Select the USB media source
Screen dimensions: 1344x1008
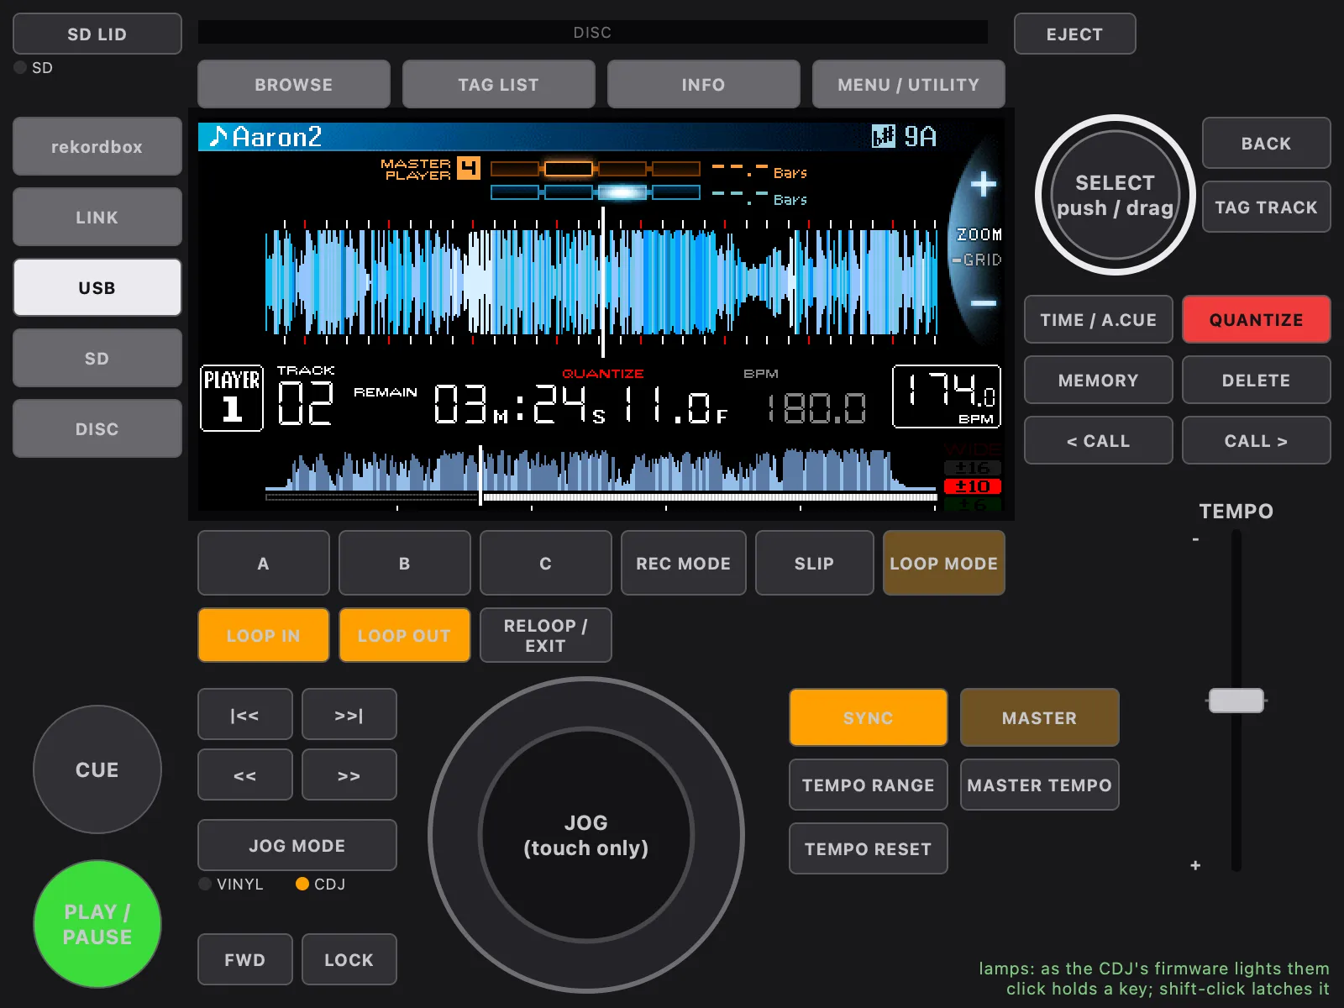click(x=97, y=287)
